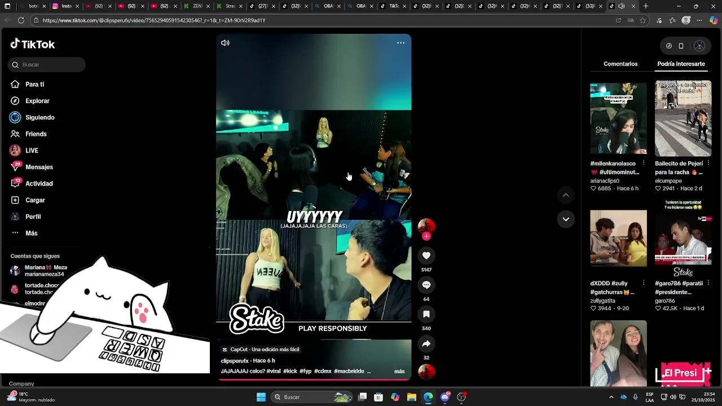Open clipsperufx username in caption

pyautogui.click(x=235, y=361)
